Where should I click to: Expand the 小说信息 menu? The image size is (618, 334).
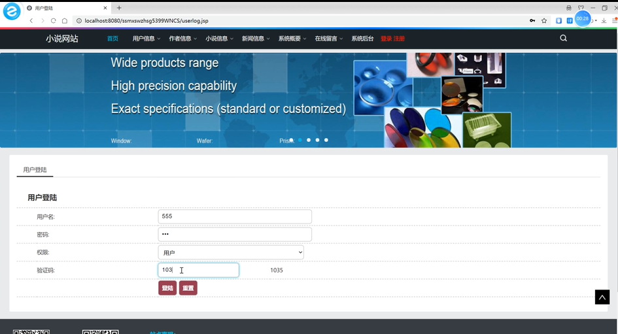coord(219,39)
